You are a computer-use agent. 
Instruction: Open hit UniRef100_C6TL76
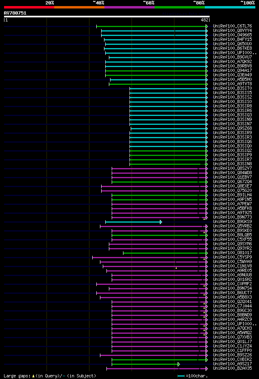pos(232,26)
